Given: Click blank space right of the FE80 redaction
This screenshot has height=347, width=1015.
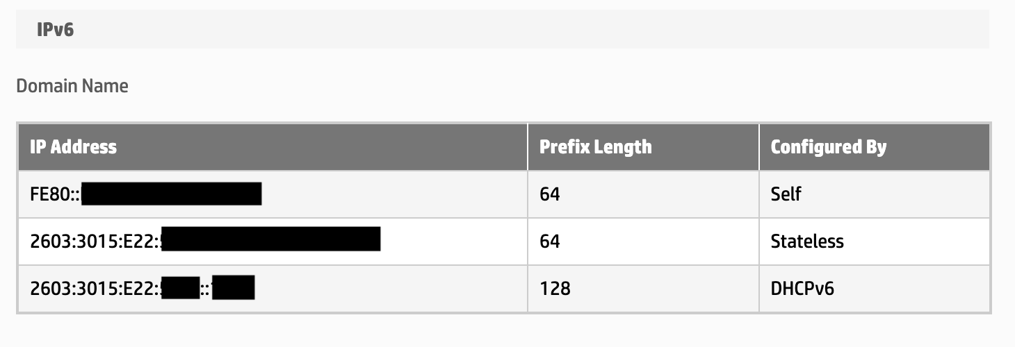Looking at the screenshot, I should 389,194.
